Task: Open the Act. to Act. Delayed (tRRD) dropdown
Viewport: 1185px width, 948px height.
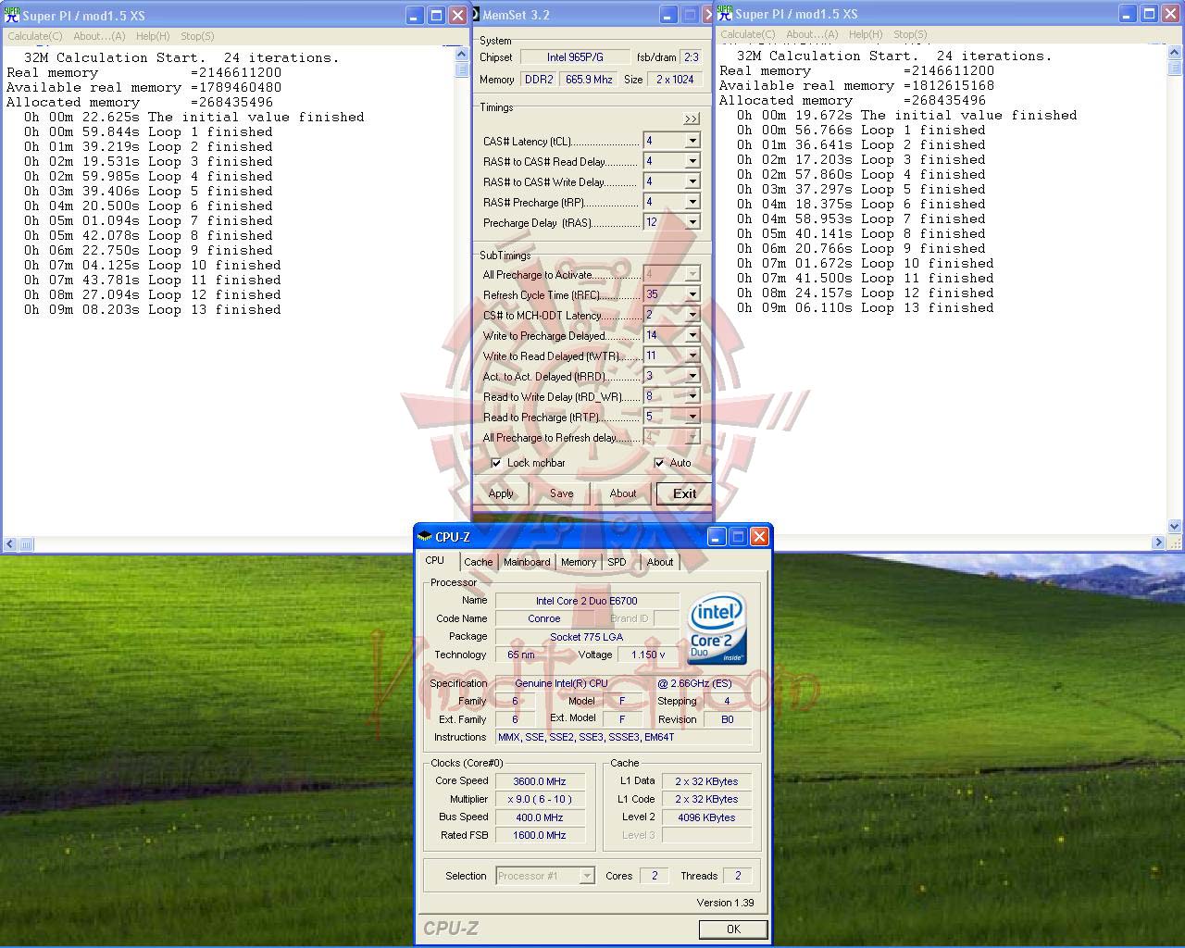Action: click(692, 376)
